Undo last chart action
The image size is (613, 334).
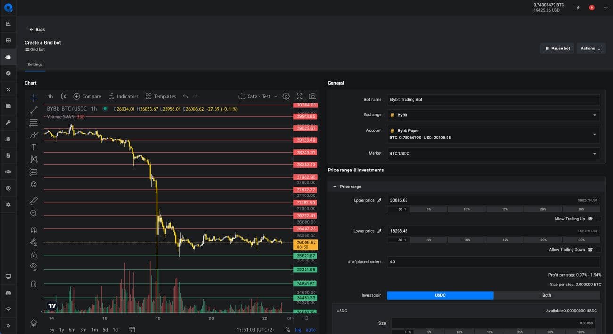click(185, 96)
